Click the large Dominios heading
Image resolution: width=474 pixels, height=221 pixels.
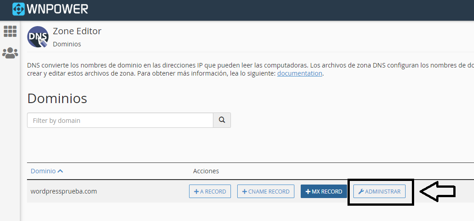(x=57, y=98)
